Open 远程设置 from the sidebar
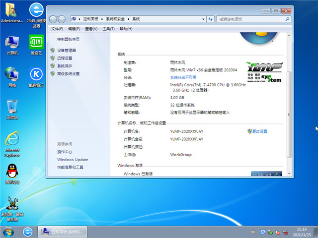 pyautogui.click(x=65, y=58)
